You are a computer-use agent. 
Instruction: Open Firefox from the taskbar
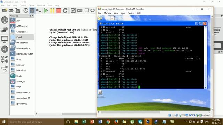coord(116,122)
